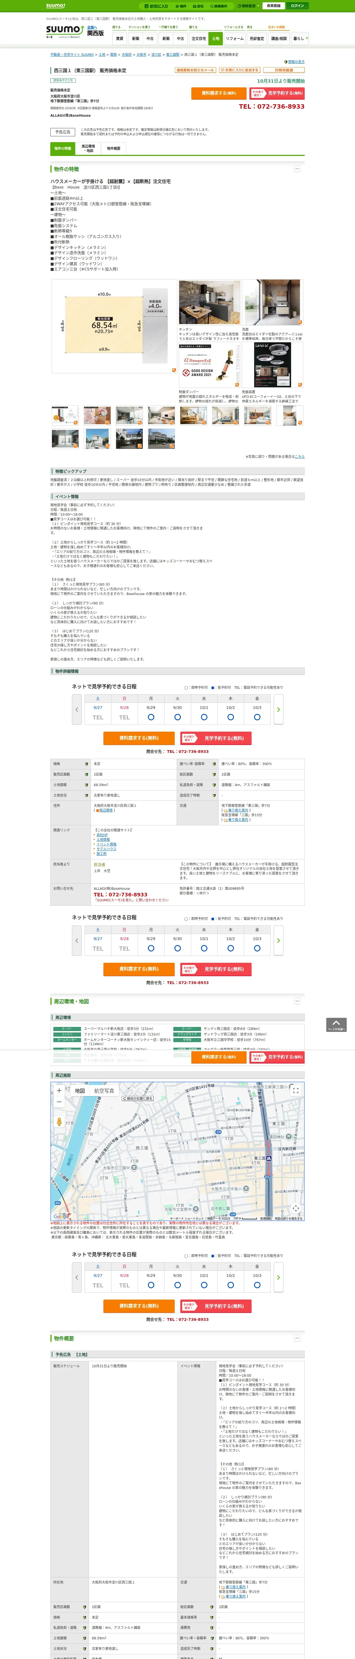The height and width of the screenshot is (1659, 355).
Task: Open モデルハウス link in 関連リンク
Action: click(106, 849)
